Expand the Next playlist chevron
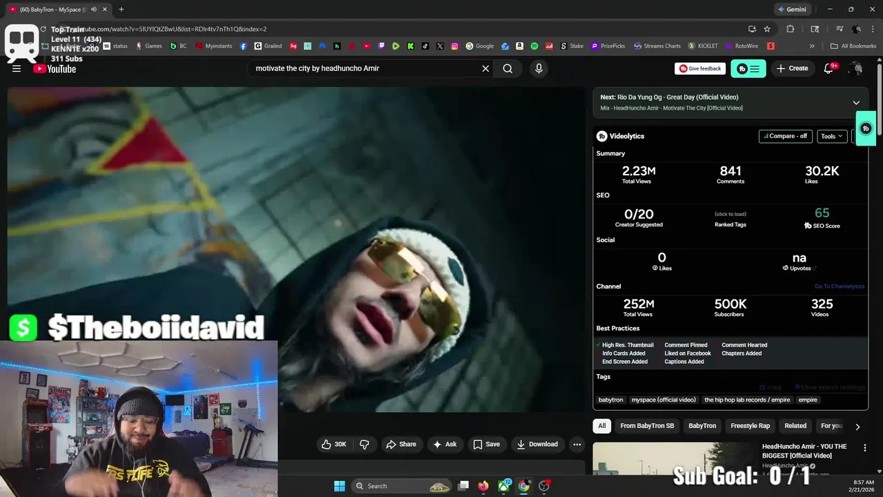Screen dimensions: 883x497 pos(856,103)
